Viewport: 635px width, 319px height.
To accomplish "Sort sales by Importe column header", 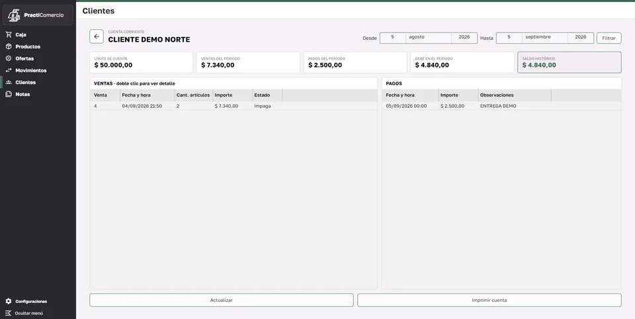I will [x=232, y=95].
